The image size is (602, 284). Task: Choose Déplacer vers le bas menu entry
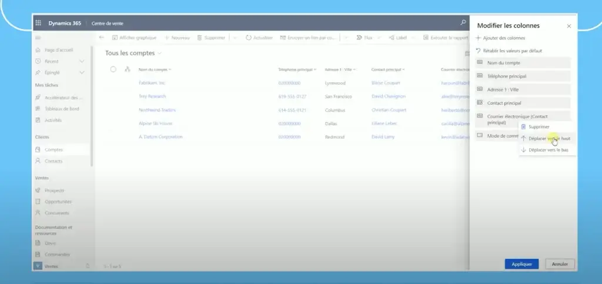point(547,150)
